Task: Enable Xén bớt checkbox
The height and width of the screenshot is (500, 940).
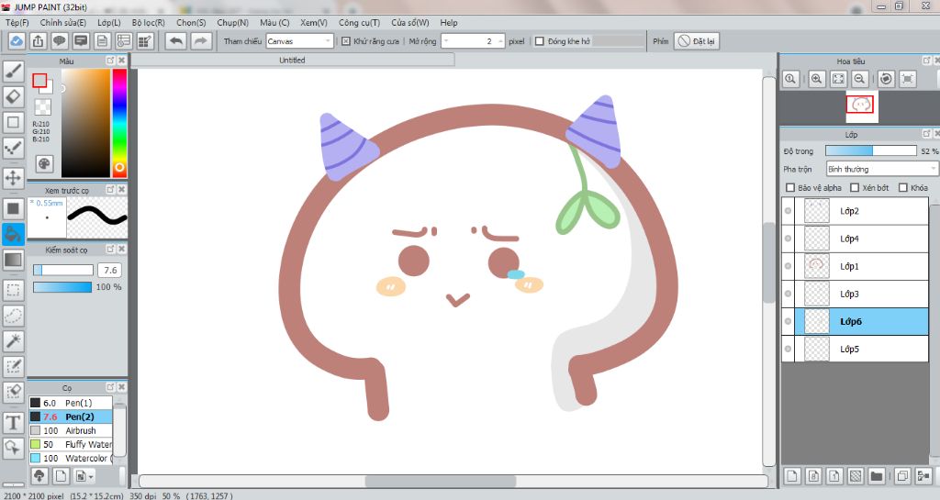Action: coord(855,187)
